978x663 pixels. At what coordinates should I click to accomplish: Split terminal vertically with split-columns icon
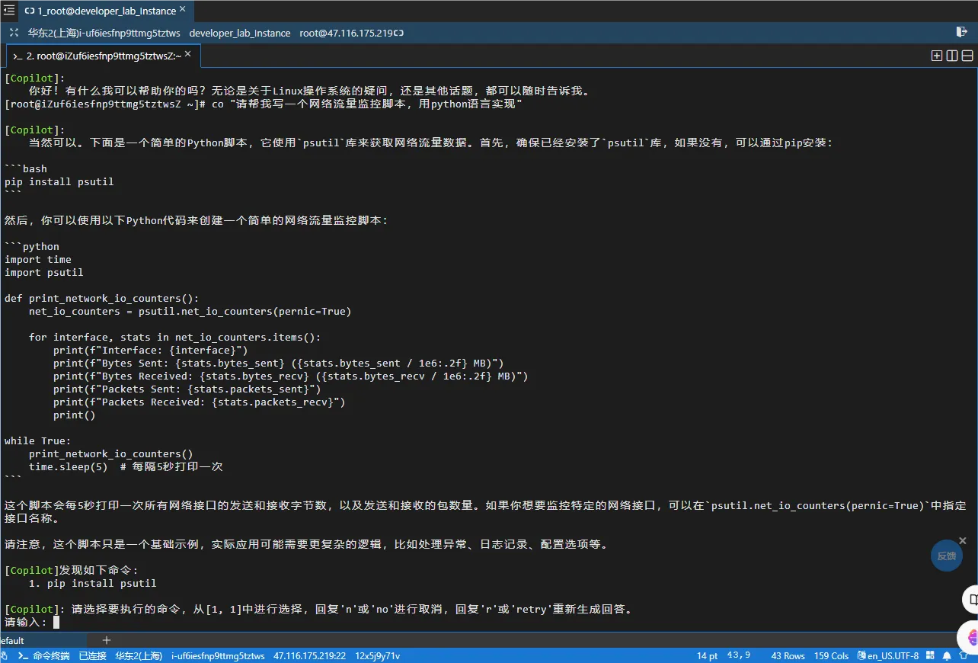click(952, 56)
